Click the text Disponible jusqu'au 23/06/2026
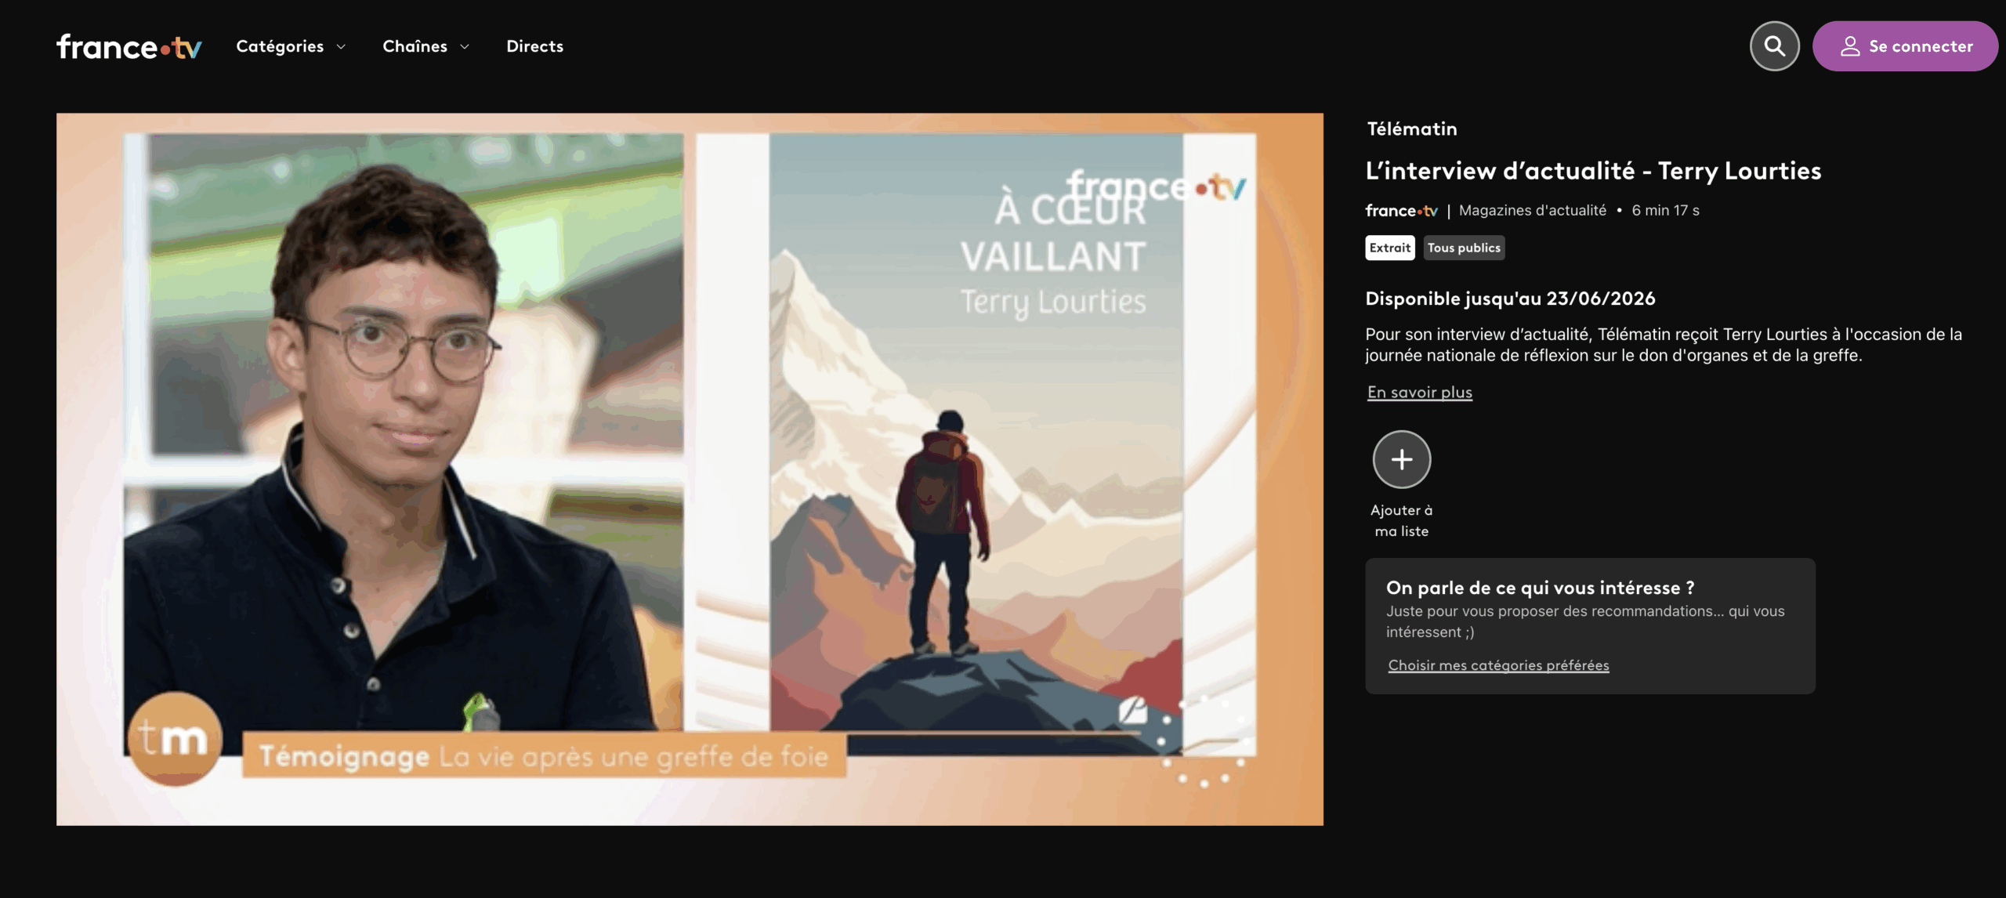This screenshot has width=2006, height=898. 1510,299
